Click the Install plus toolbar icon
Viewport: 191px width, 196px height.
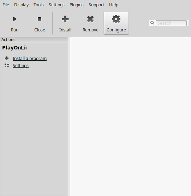click(65, 19)
